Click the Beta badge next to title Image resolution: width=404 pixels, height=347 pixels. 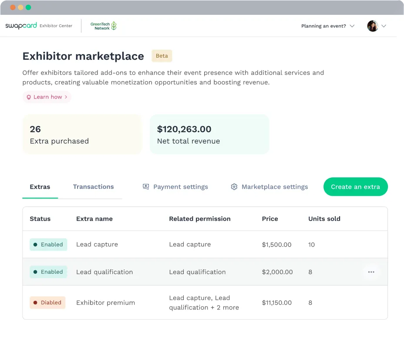coord(162,56)
